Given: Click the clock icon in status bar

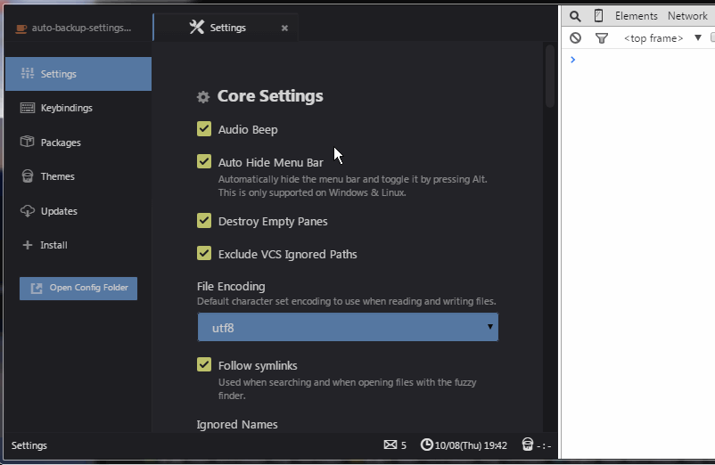Looking at the screenshot, I should tap(426, 445).
